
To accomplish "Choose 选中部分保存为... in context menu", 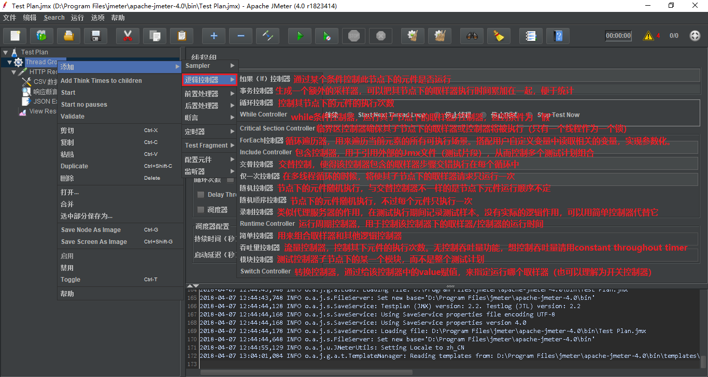I will pyautogui.click(x=119, y=216).
